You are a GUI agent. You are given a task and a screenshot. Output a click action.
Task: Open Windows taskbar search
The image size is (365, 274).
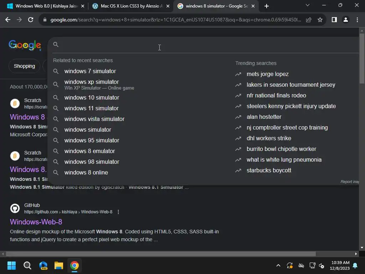click(x=27, y=265)
